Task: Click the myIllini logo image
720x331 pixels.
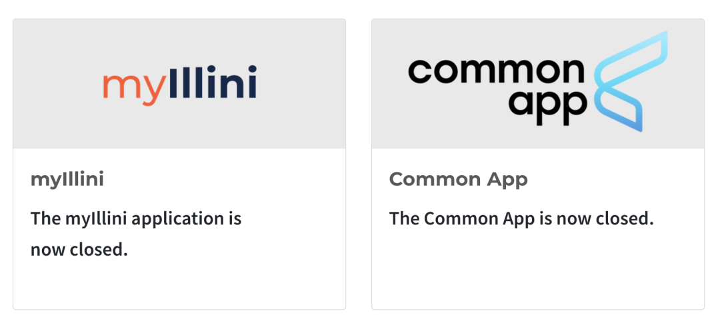Action: [179, 86]
